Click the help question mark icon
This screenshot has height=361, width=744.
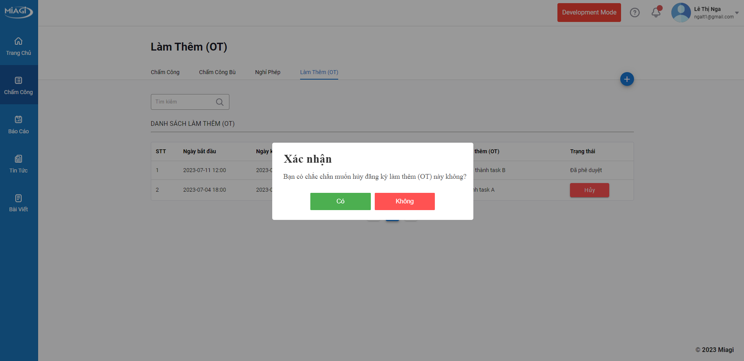634,13
